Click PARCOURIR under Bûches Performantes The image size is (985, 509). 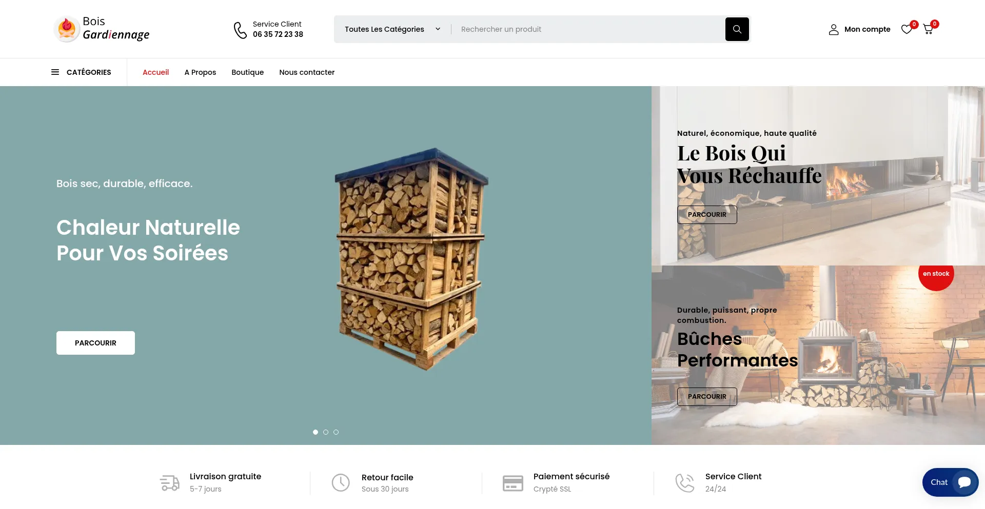click(707, 397)
